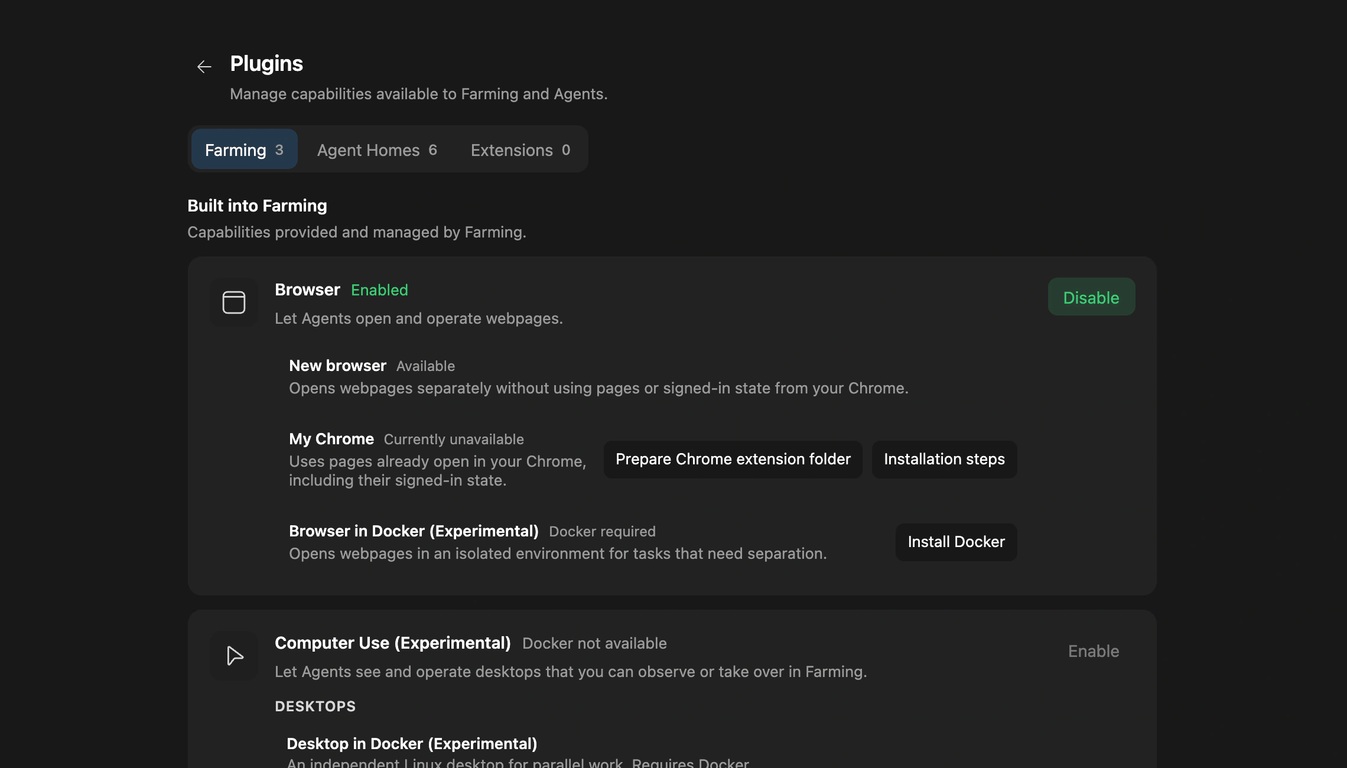Select the Plugins page title
This screenshot has height=768, width=1347.
pos(266,64)
